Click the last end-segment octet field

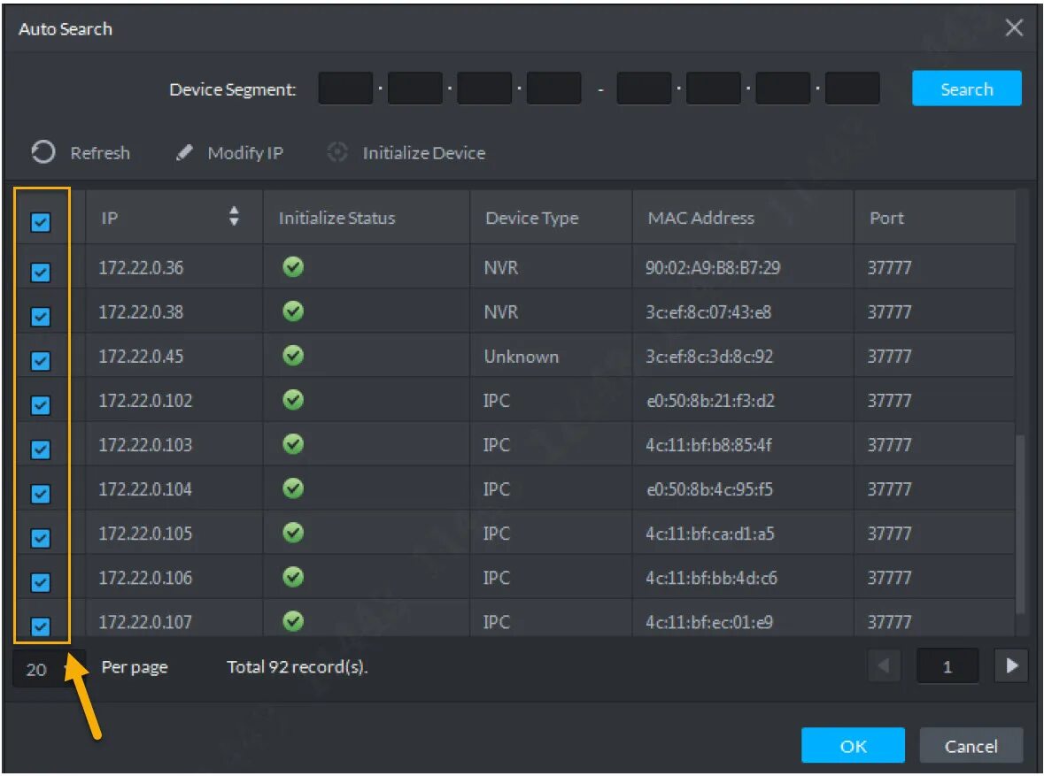[x=852, y=88]
